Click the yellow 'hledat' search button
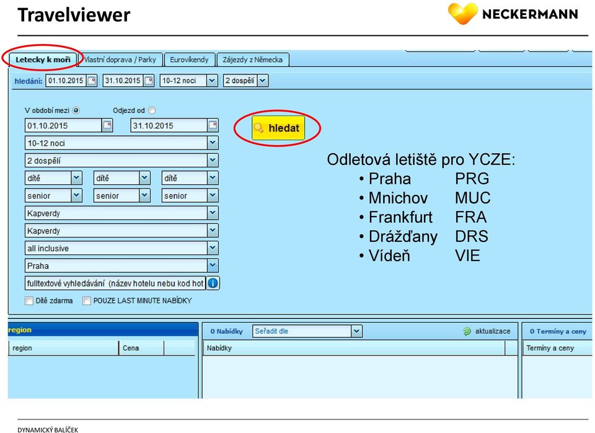Screen dimensions: 595x433 278,128
